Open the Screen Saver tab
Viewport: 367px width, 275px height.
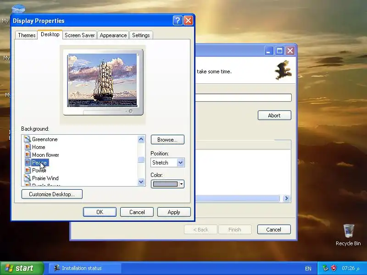pyautogui.click(x=79, y=35)
